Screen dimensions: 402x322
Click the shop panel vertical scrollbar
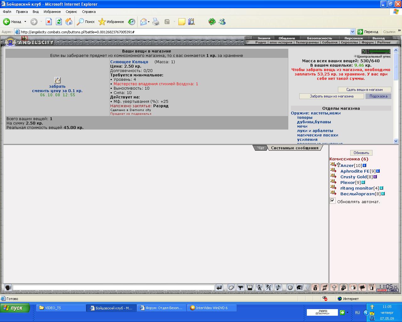click(396, 96)
